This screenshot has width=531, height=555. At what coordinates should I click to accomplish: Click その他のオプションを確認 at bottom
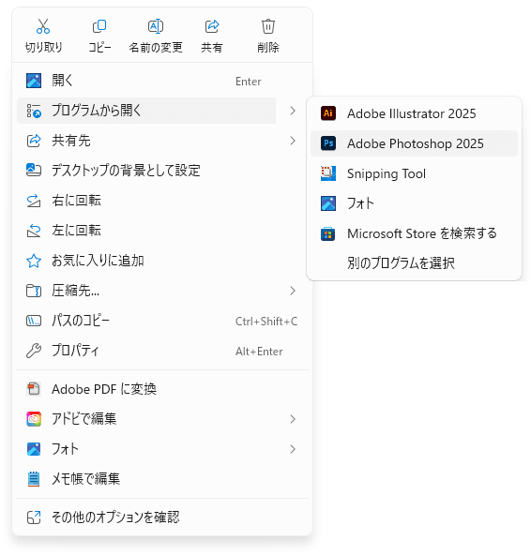tap(162, 517)
